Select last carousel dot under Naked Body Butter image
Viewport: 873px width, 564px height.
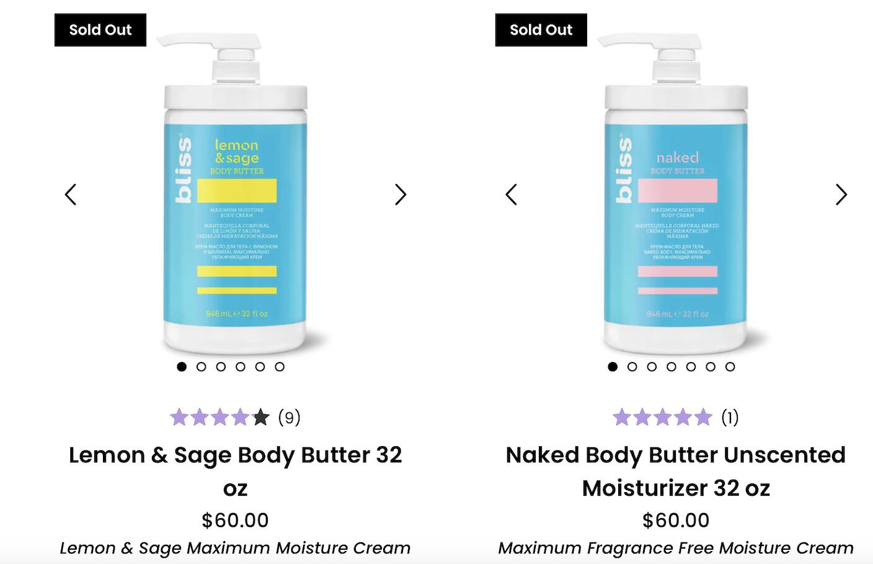coord(730,367)
